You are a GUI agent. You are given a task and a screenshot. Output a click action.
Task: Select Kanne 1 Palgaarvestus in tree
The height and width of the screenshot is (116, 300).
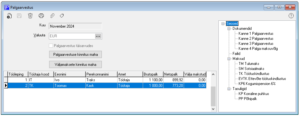point(256,34)
